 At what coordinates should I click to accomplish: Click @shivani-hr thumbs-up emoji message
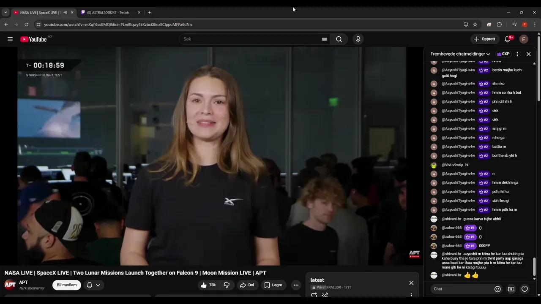(471, 275)
